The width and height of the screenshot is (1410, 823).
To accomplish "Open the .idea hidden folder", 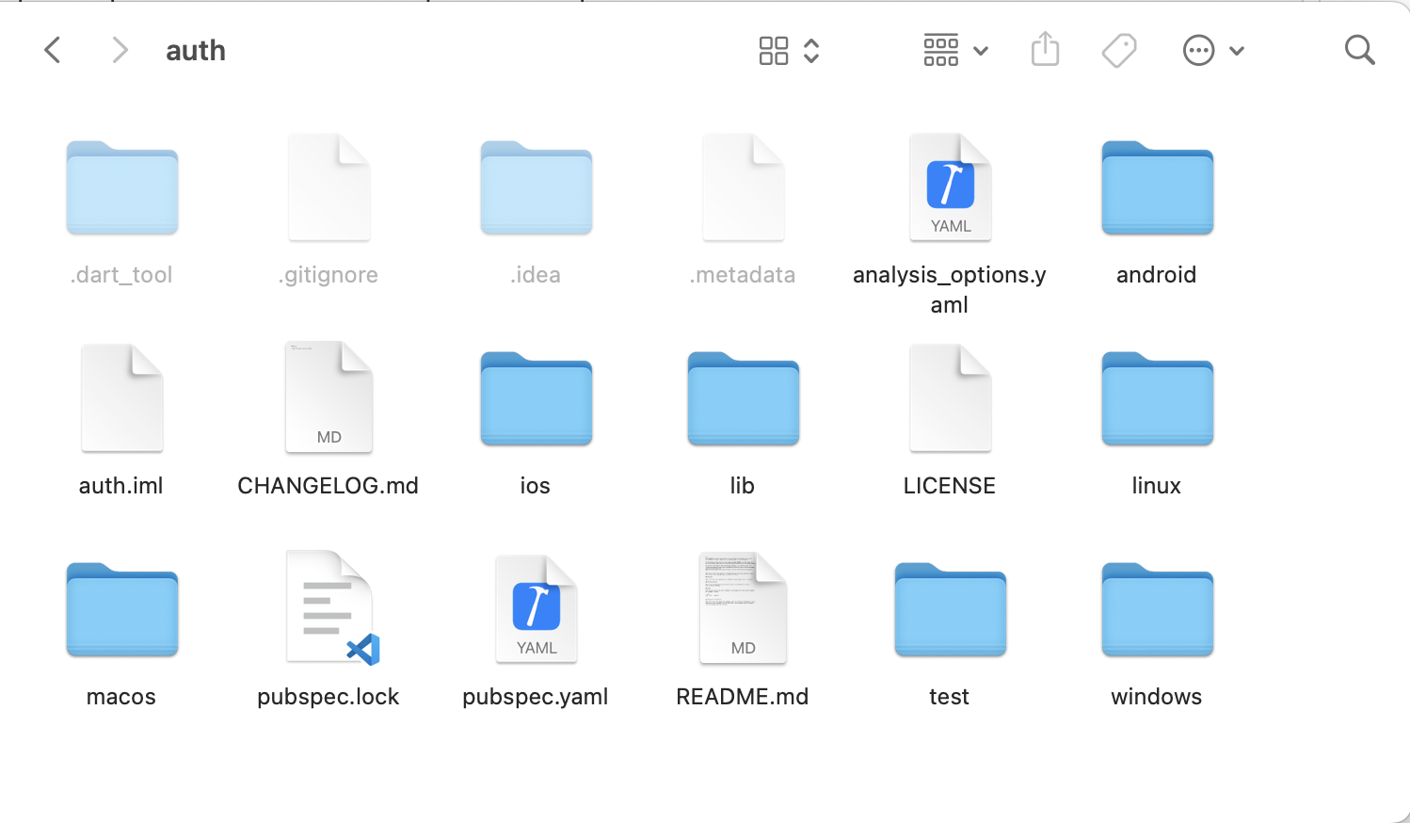I will 535,187.
